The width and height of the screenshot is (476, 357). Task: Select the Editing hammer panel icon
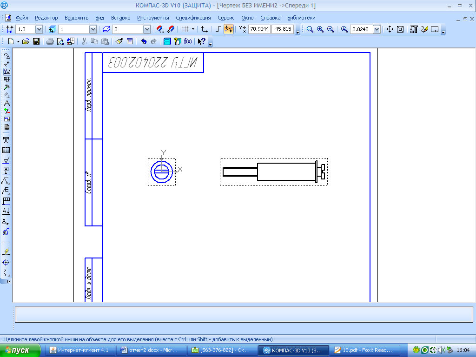(x=7, y=87)
